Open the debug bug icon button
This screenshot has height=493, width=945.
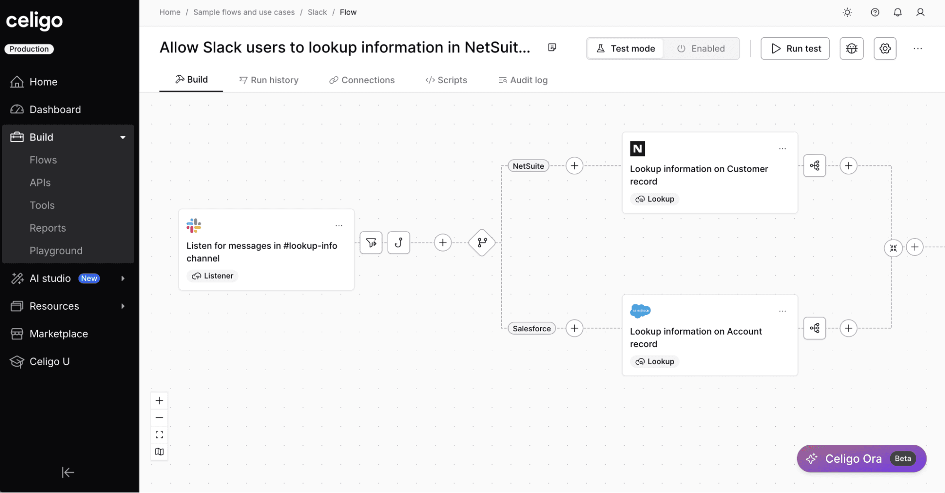point(851,48)
